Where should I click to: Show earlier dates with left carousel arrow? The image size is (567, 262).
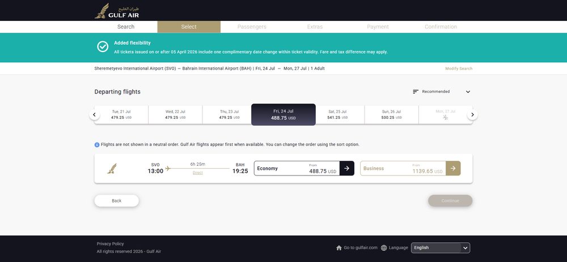click(x=94, y=115)
